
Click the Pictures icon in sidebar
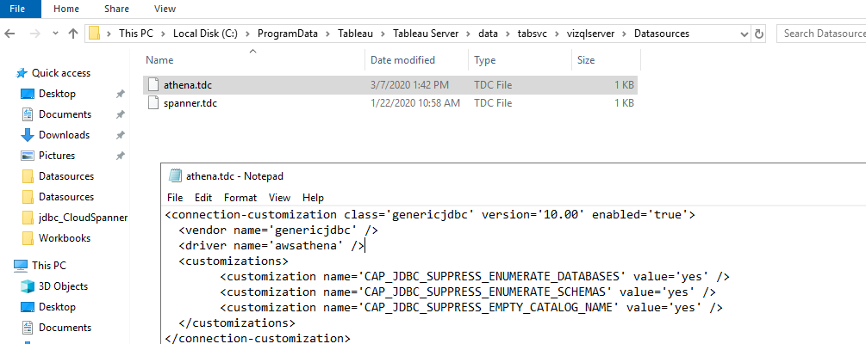click(27, 156)
